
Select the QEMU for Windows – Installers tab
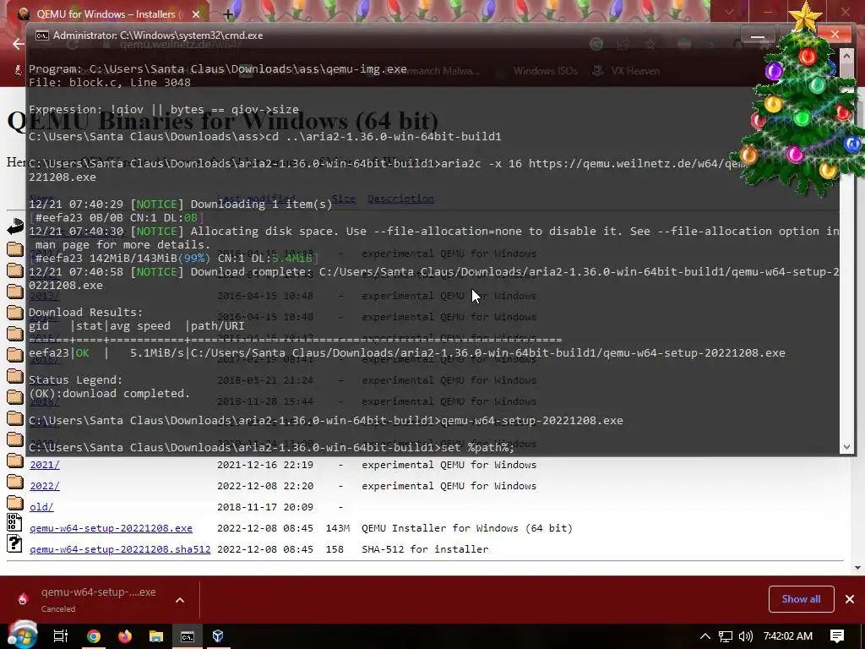(105, 14)
